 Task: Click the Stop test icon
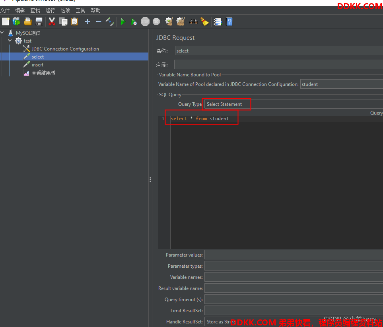(145, 21)
